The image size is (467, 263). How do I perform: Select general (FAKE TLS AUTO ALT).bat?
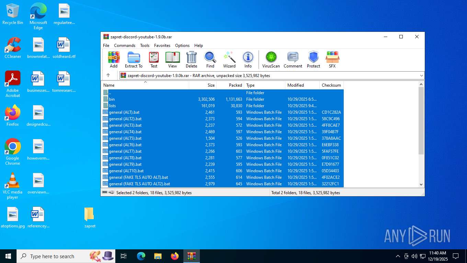pos(223,177)
